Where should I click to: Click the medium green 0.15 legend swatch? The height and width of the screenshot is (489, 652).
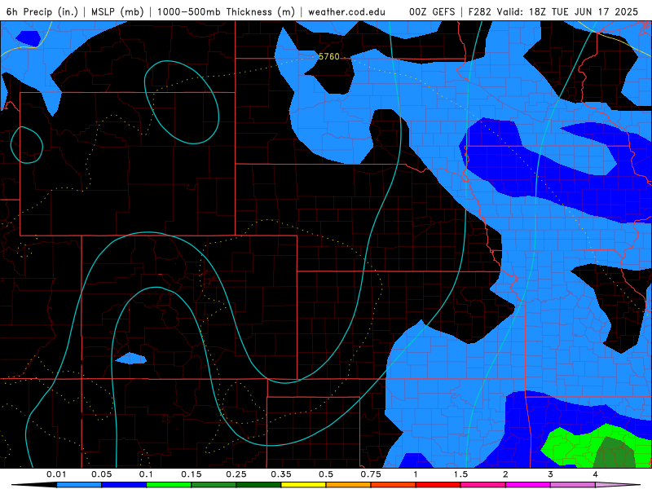coord(214,485)
